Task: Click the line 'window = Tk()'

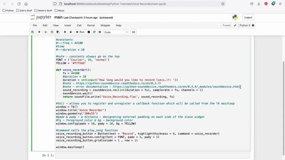Action: click(67, 107)
